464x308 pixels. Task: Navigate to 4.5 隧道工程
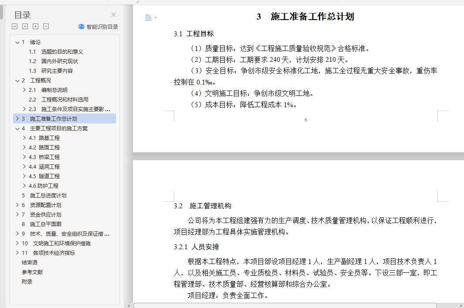(44, 176)
